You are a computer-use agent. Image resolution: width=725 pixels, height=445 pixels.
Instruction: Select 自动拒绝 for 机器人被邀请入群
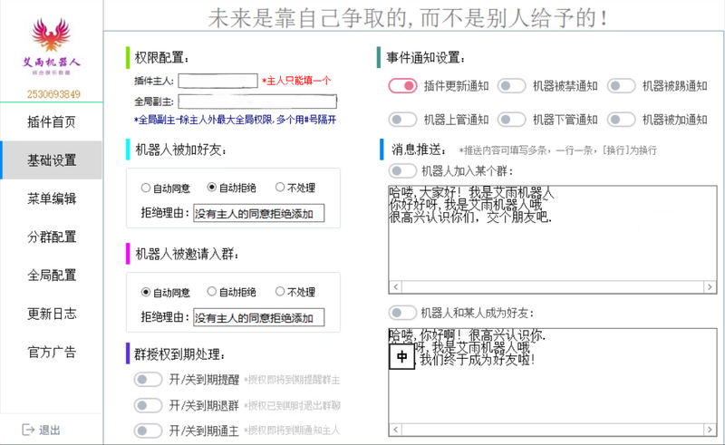tap(212, 292)
